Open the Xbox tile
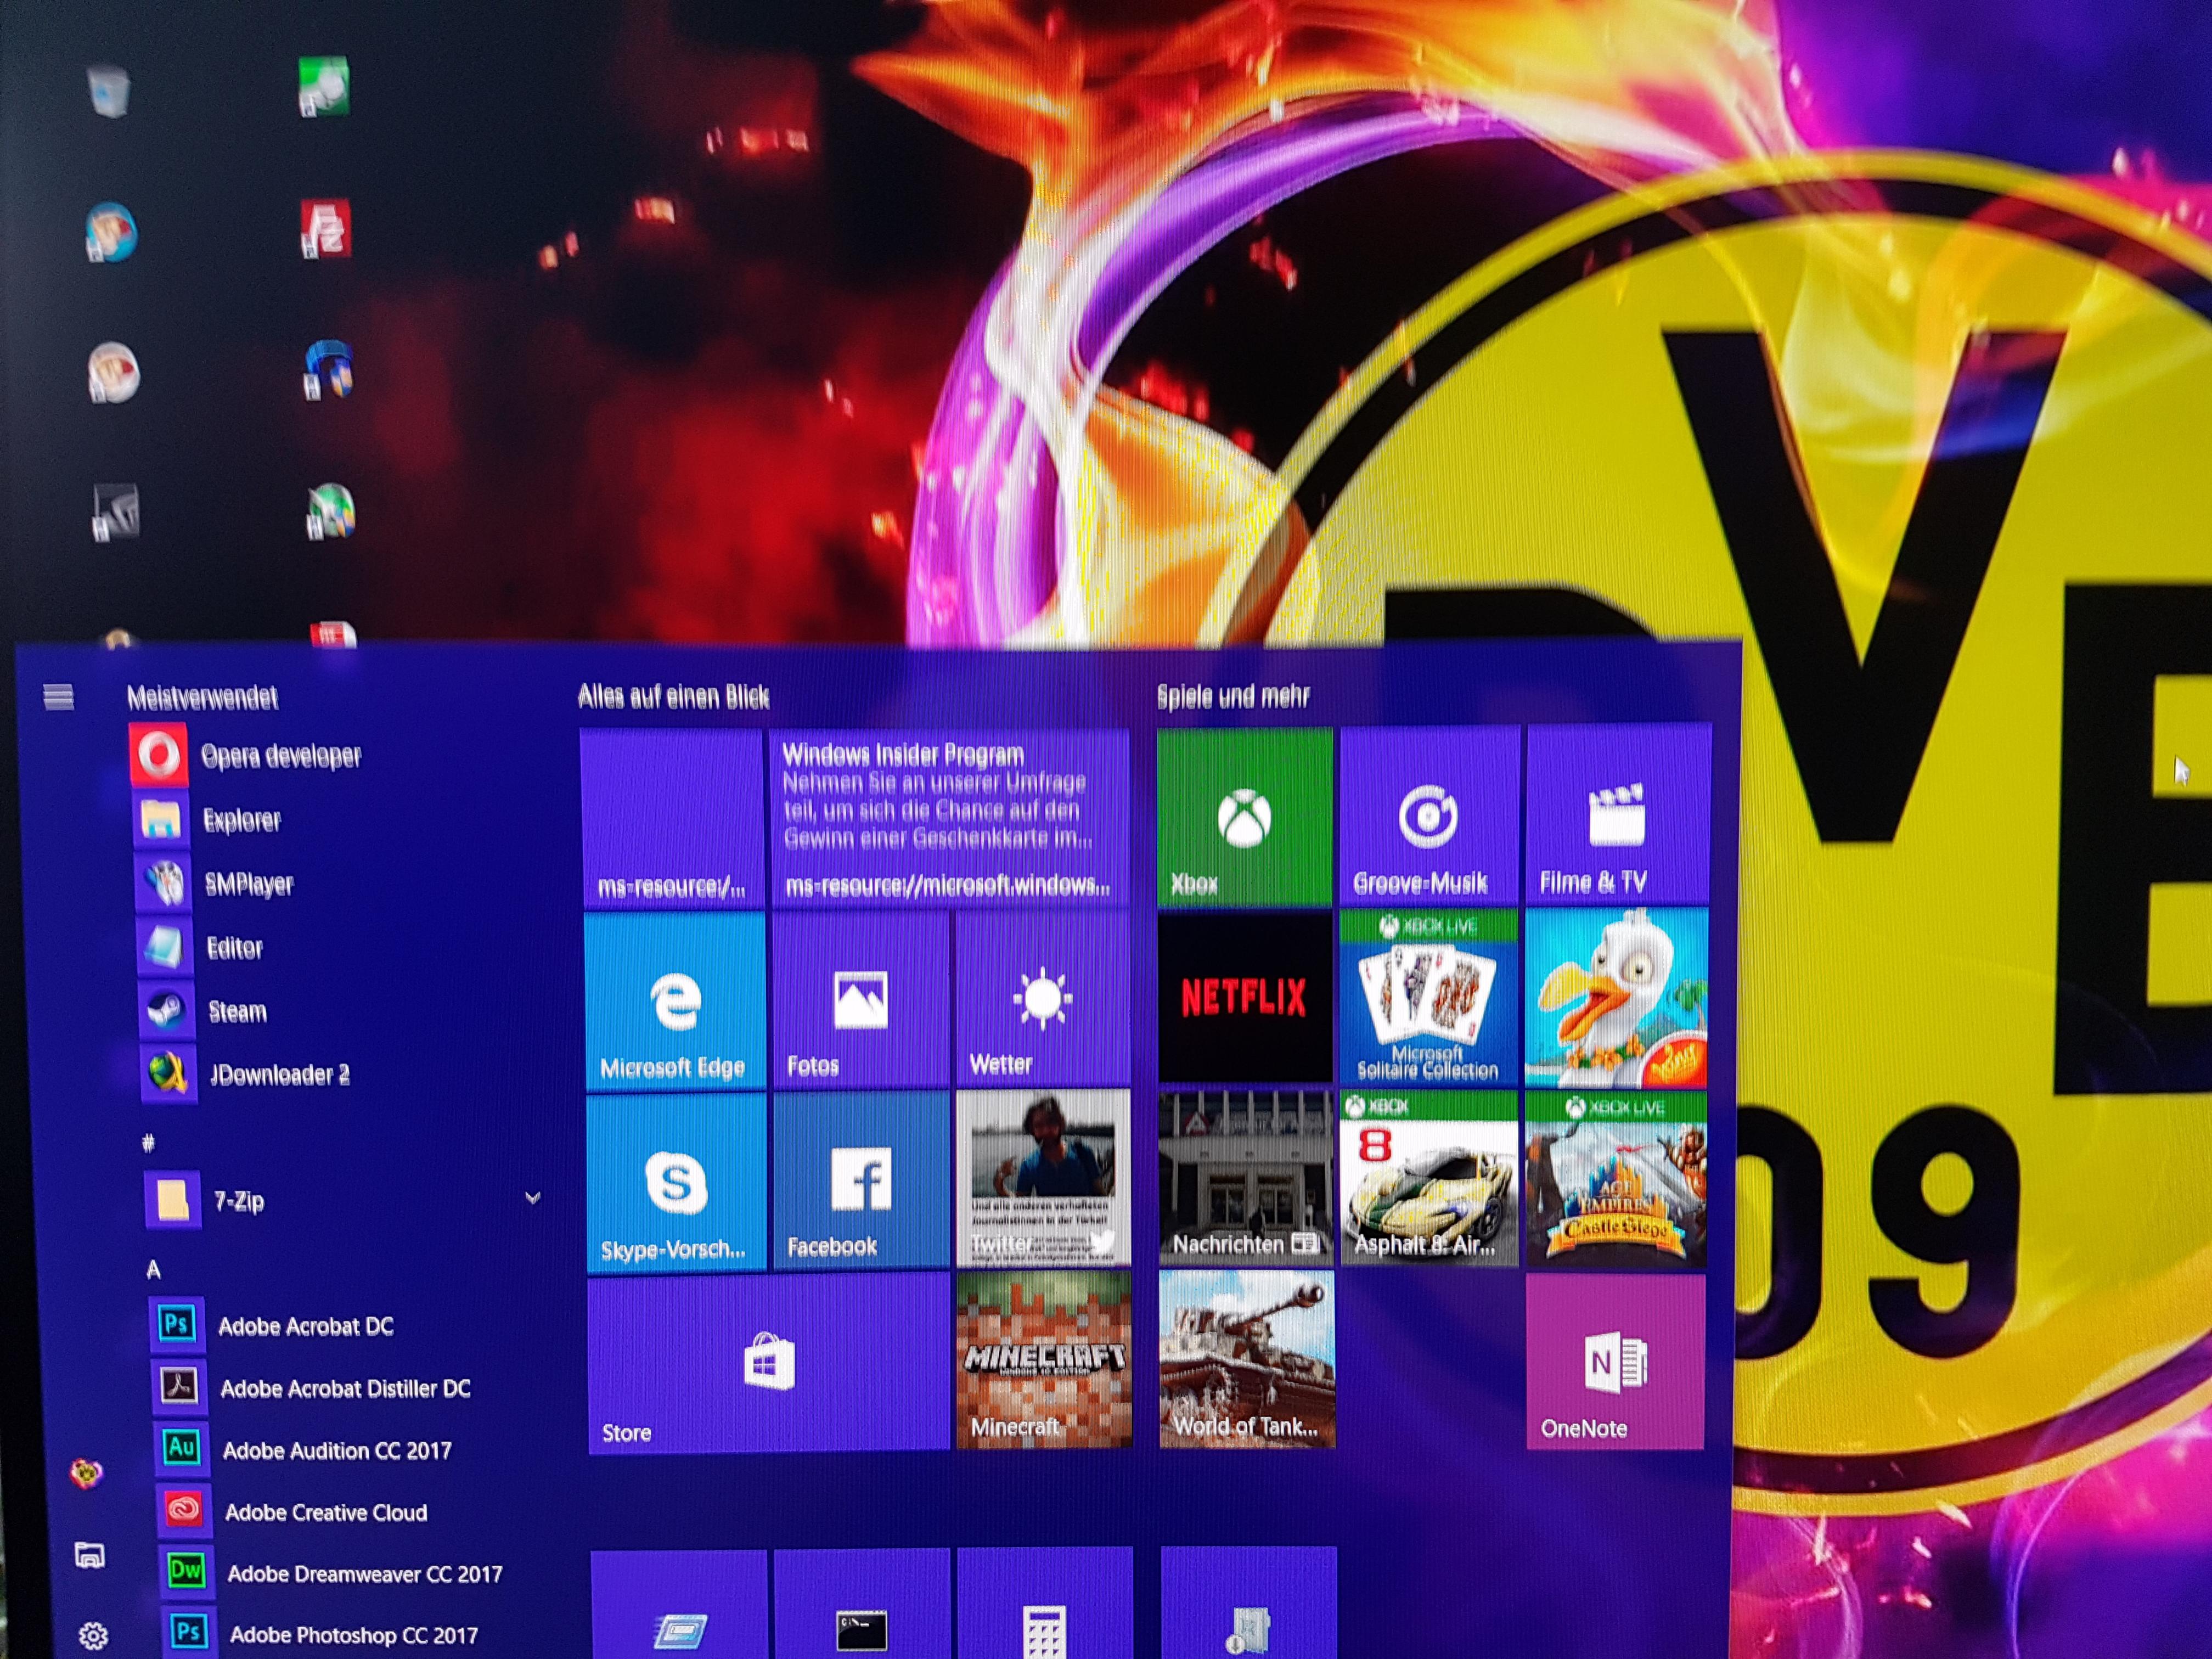 point(1244,817)
